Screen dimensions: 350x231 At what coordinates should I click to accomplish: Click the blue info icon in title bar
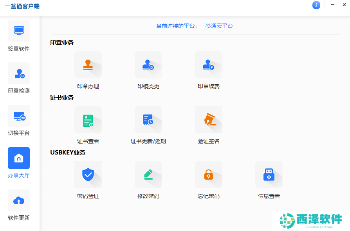coord(316,5)
